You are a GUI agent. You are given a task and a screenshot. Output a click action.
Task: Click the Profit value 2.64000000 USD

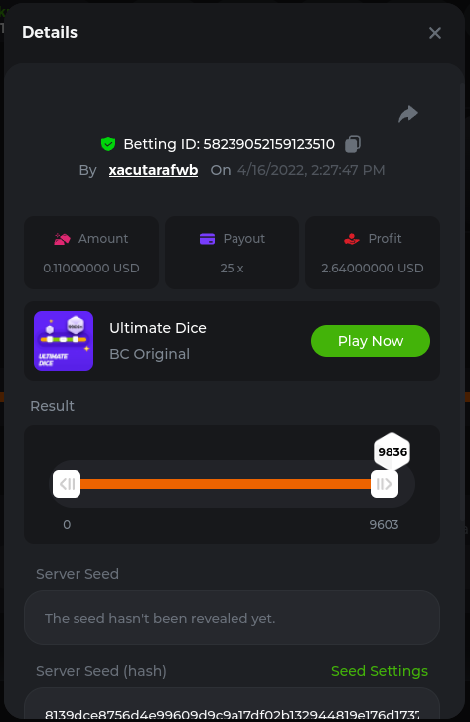coord(372,268)
